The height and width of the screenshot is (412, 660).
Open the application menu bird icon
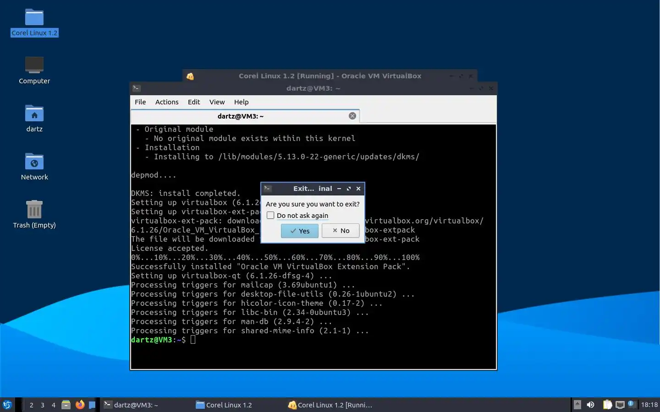point(7,405)
